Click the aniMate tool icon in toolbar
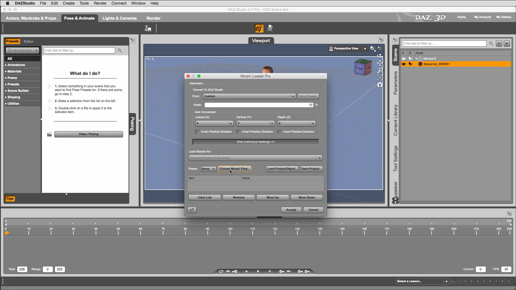The width and height of the screenshot is (516, 290). click(x=270, y=28)
